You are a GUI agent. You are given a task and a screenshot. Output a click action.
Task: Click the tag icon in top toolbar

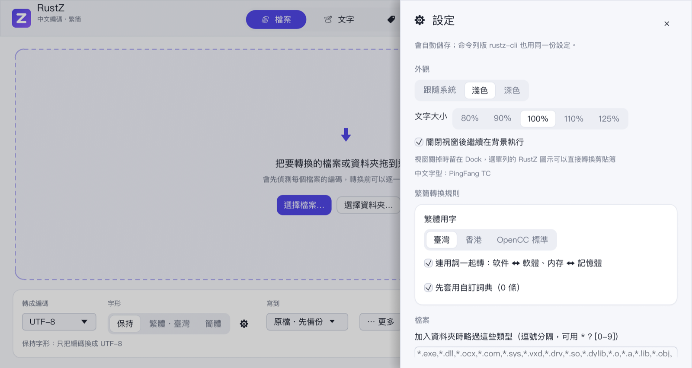pyautogui.click(x=391, y=19)
